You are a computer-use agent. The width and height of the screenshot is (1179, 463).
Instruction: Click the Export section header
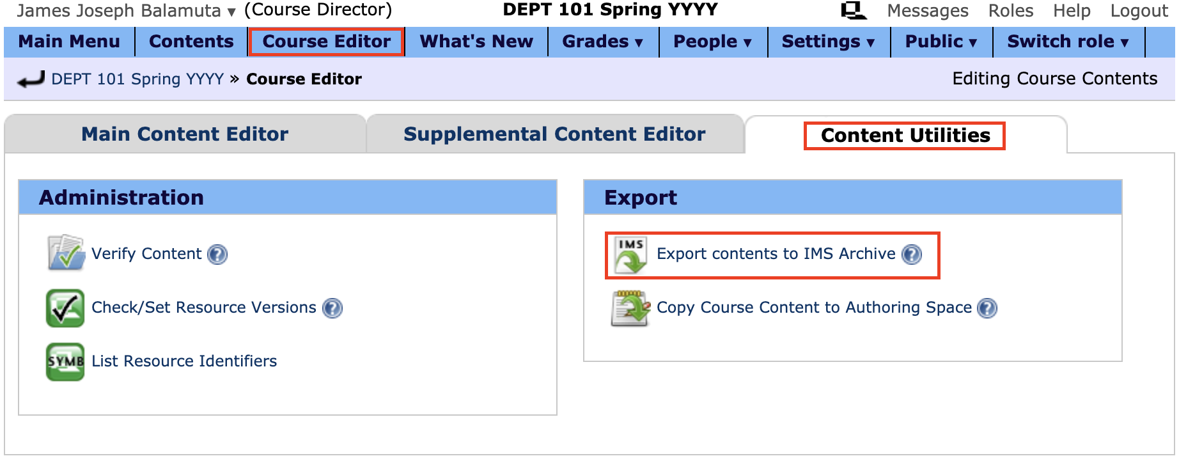(x=853, y=198)
